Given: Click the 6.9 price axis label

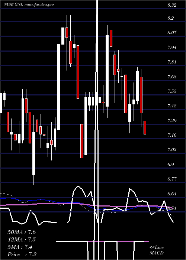Looking at the screenshot, I should click(x=171, y=164).
